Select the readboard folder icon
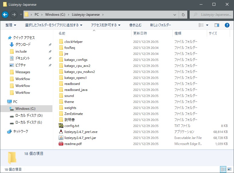The height and width of the screenshot is (173, 234). (61, 83)
